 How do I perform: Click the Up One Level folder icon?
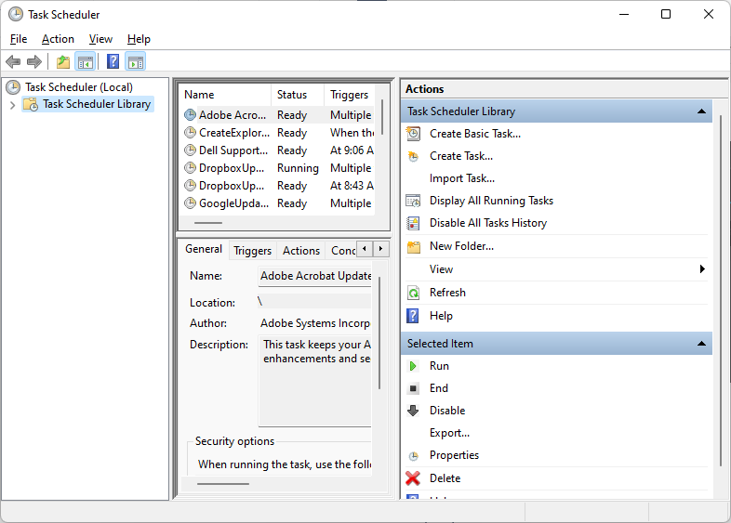(62, 62)
